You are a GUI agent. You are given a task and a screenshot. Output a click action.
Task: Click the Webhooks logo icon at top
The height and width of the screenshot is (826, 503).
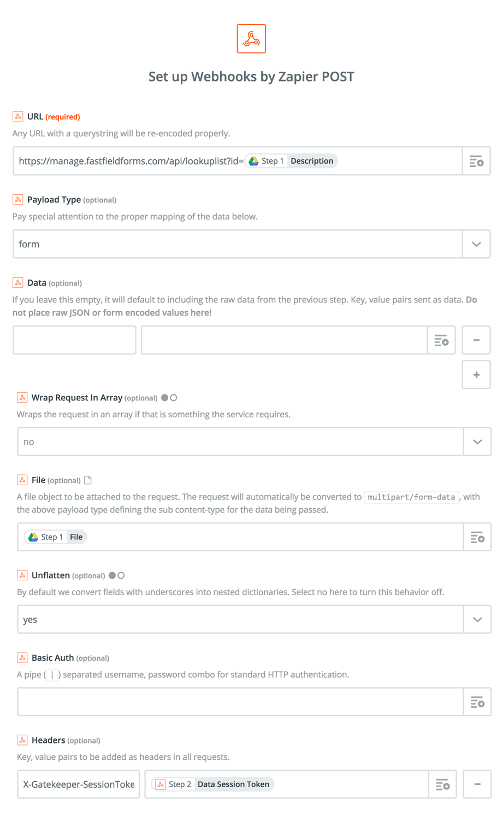point(251,38)
